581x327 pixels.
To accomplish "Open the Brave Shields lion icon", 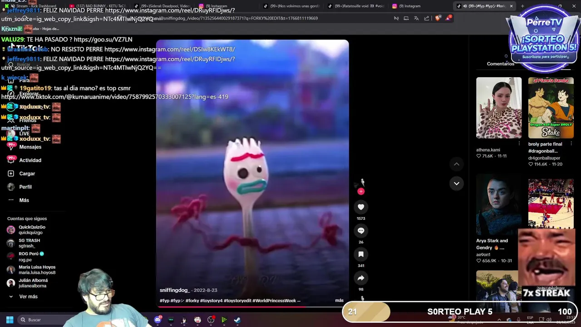I will (438, 18).
